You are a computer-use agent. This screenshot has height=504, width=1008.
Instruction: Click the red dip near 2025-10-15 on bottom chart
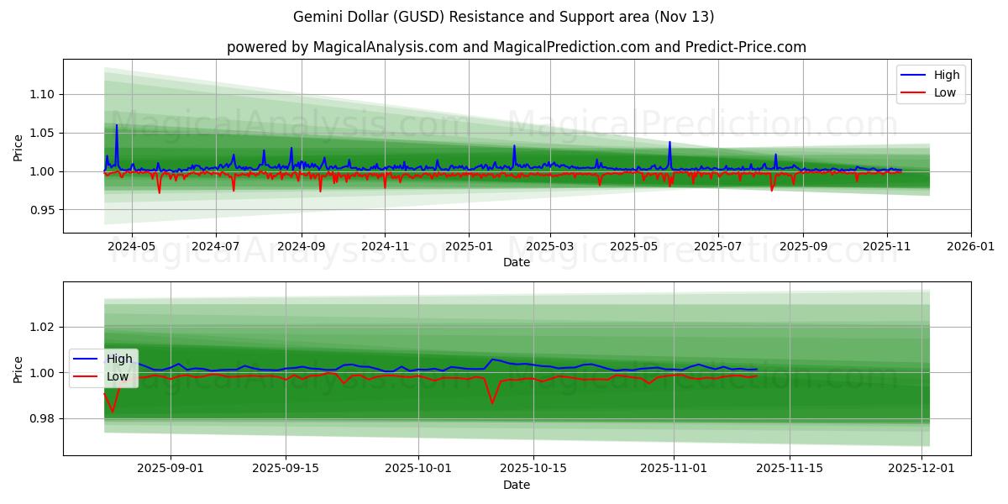pyautogui.click(x=491, y=402)
